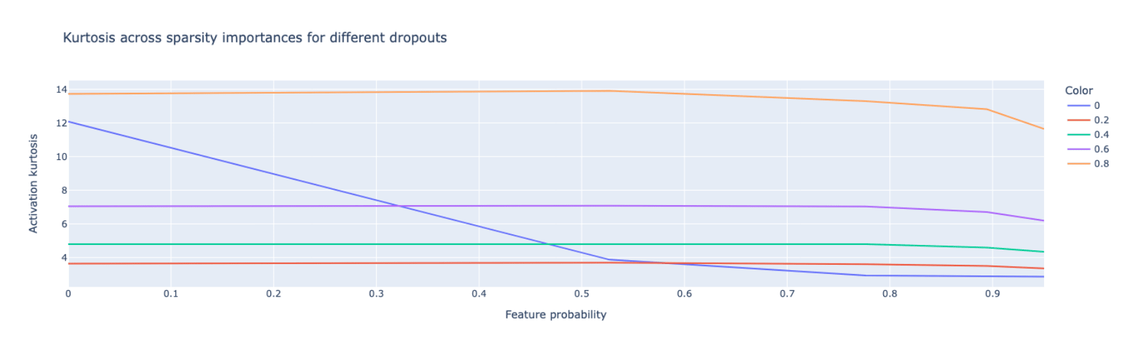Hide the 0.6 series from the legend

[x=1101, y=149]
